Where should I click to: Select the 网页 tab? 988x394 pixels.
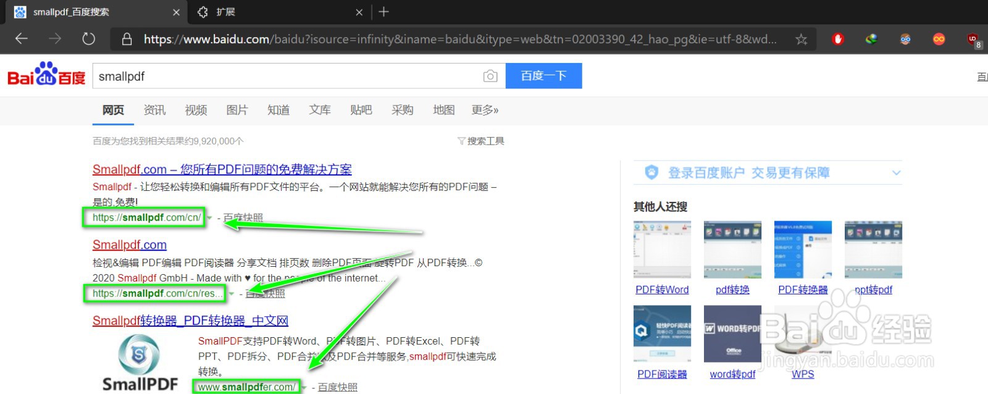tap(113, 110)
